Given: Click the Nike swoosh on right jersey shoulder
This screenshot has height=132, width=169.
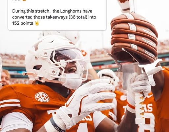Looking at the screenshot, I should coord(150,96).
